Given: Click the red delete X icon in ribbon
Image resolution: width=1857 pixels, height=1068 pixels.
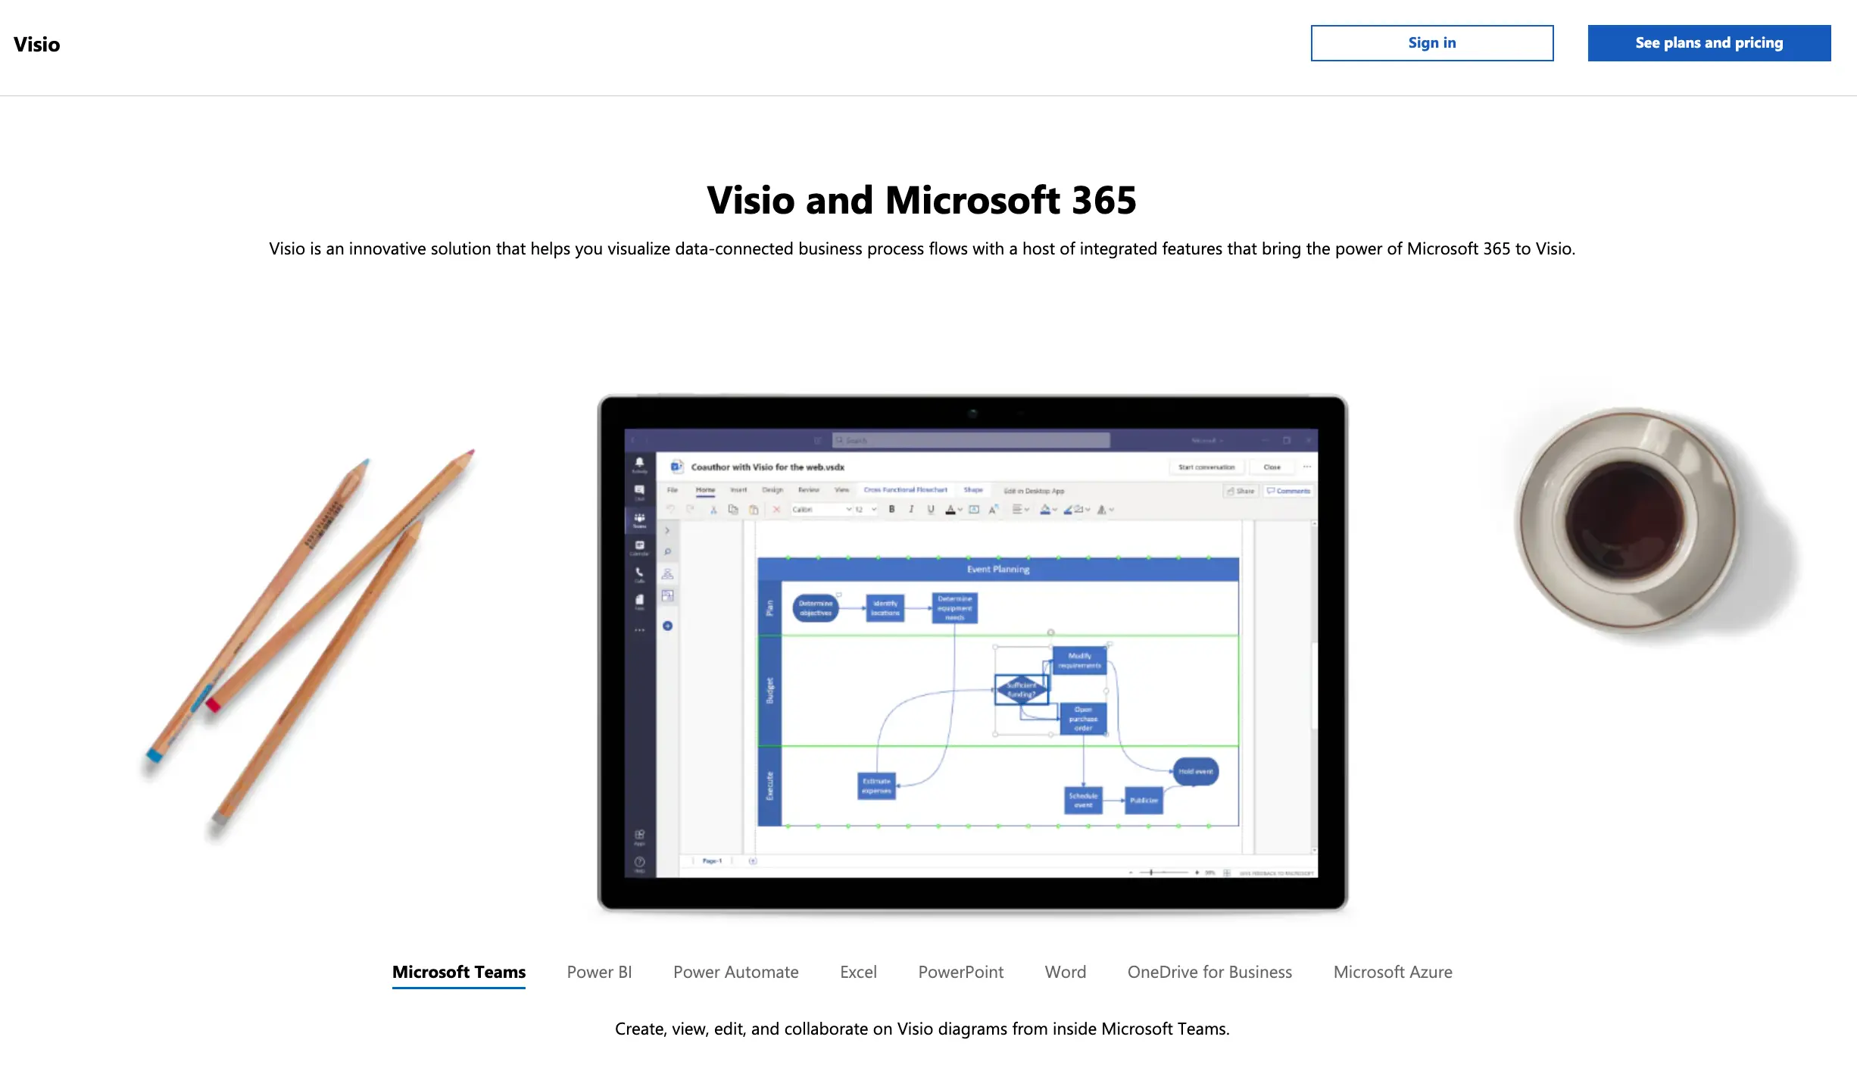Looking at the screenshot, I should [x=776, y=510].
